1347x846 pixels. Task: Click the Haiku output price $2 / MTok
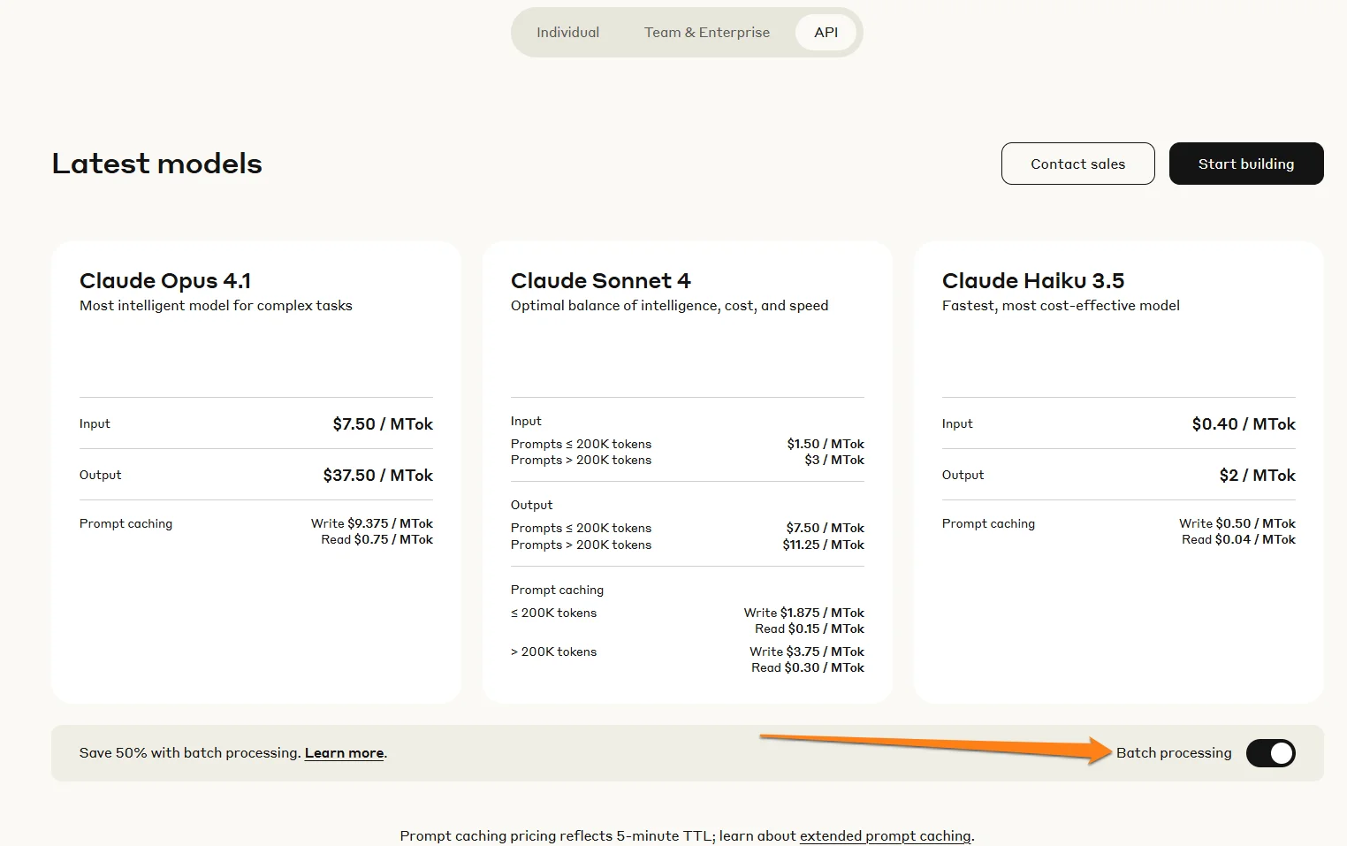(1258, 476)
